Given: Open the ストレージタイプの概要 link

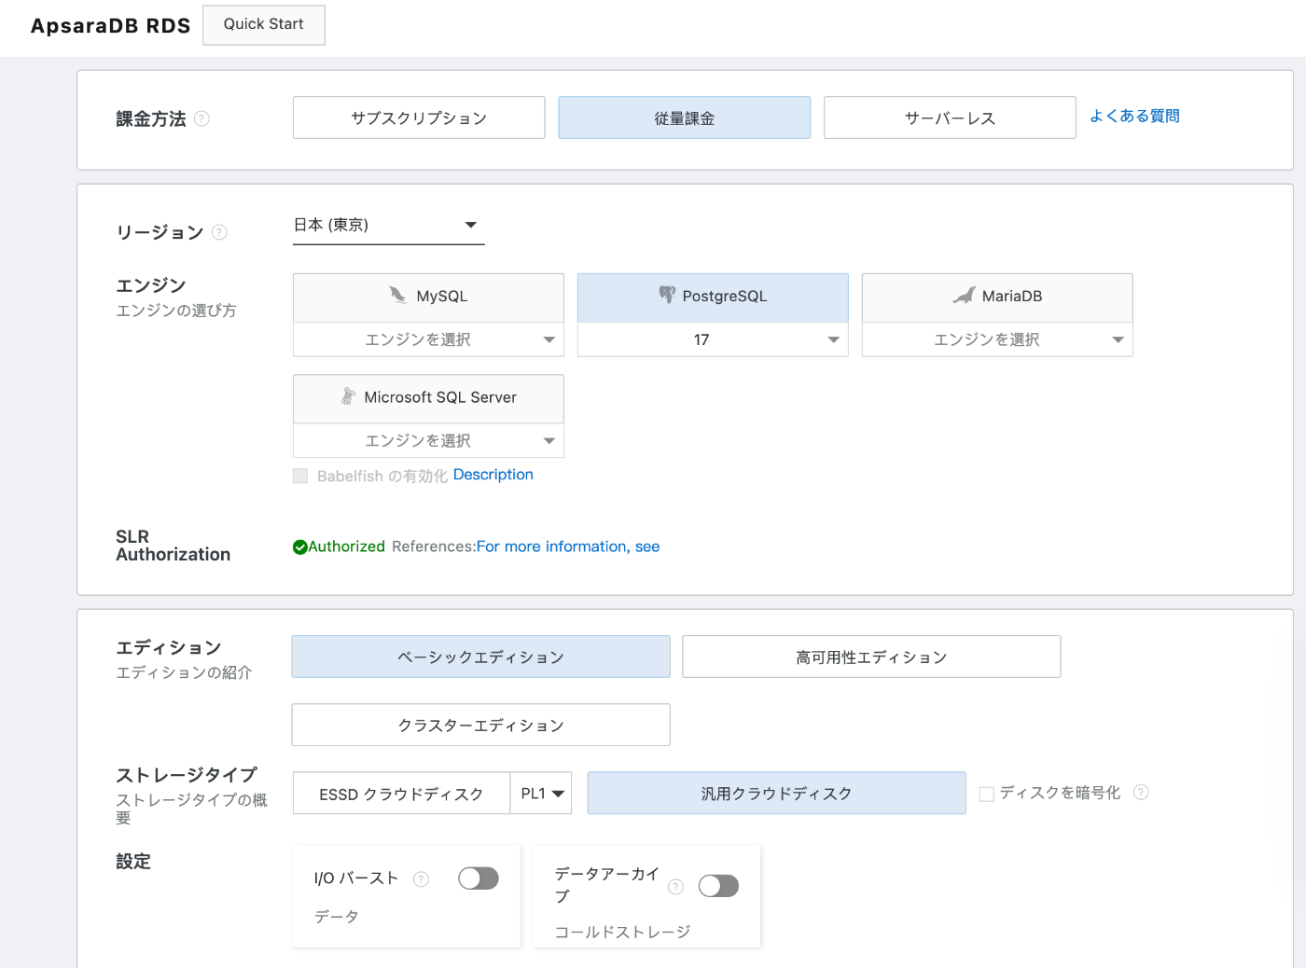Looking at the screenshot, I should pyautogui.click(x=191, y=809).
